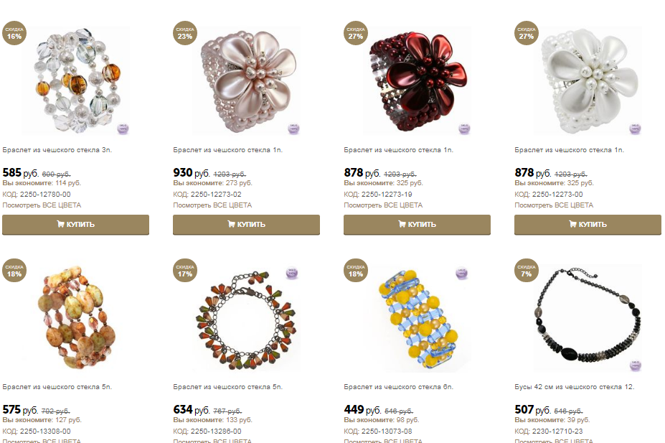Open the orange stone bracelet photo
The image size is (665, 443).
(x=77, y=318)
